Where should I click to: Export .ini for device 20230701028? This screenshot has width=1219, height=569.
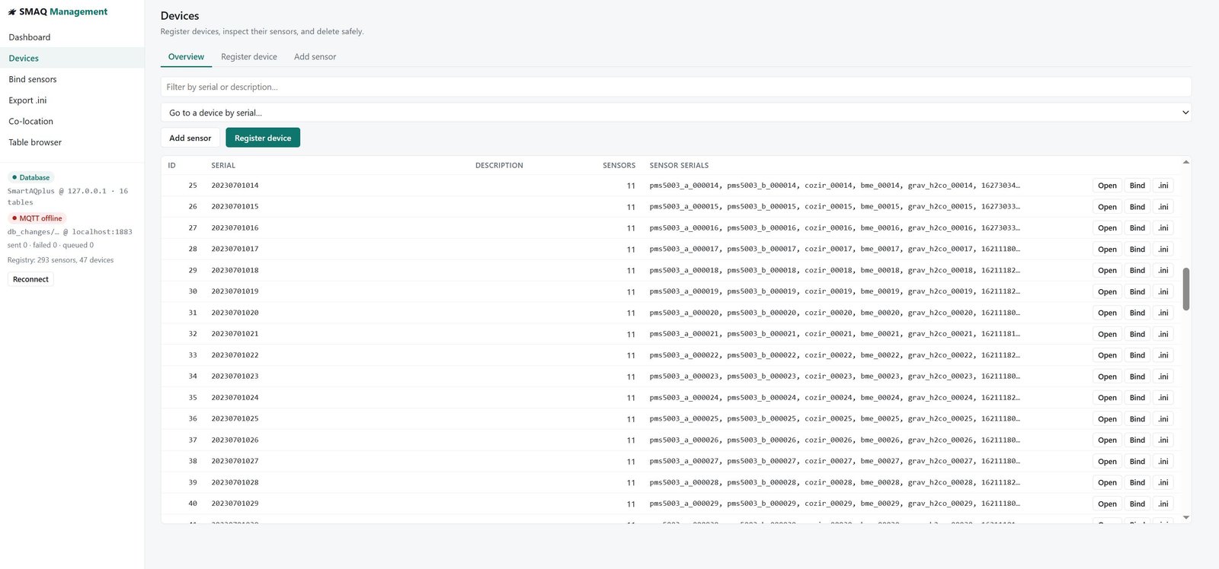(1163, 483)
